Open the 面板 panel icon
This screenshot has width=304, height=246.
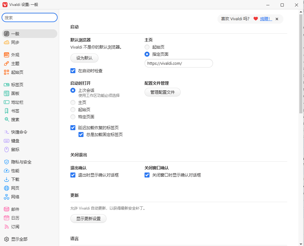point(7,93)
